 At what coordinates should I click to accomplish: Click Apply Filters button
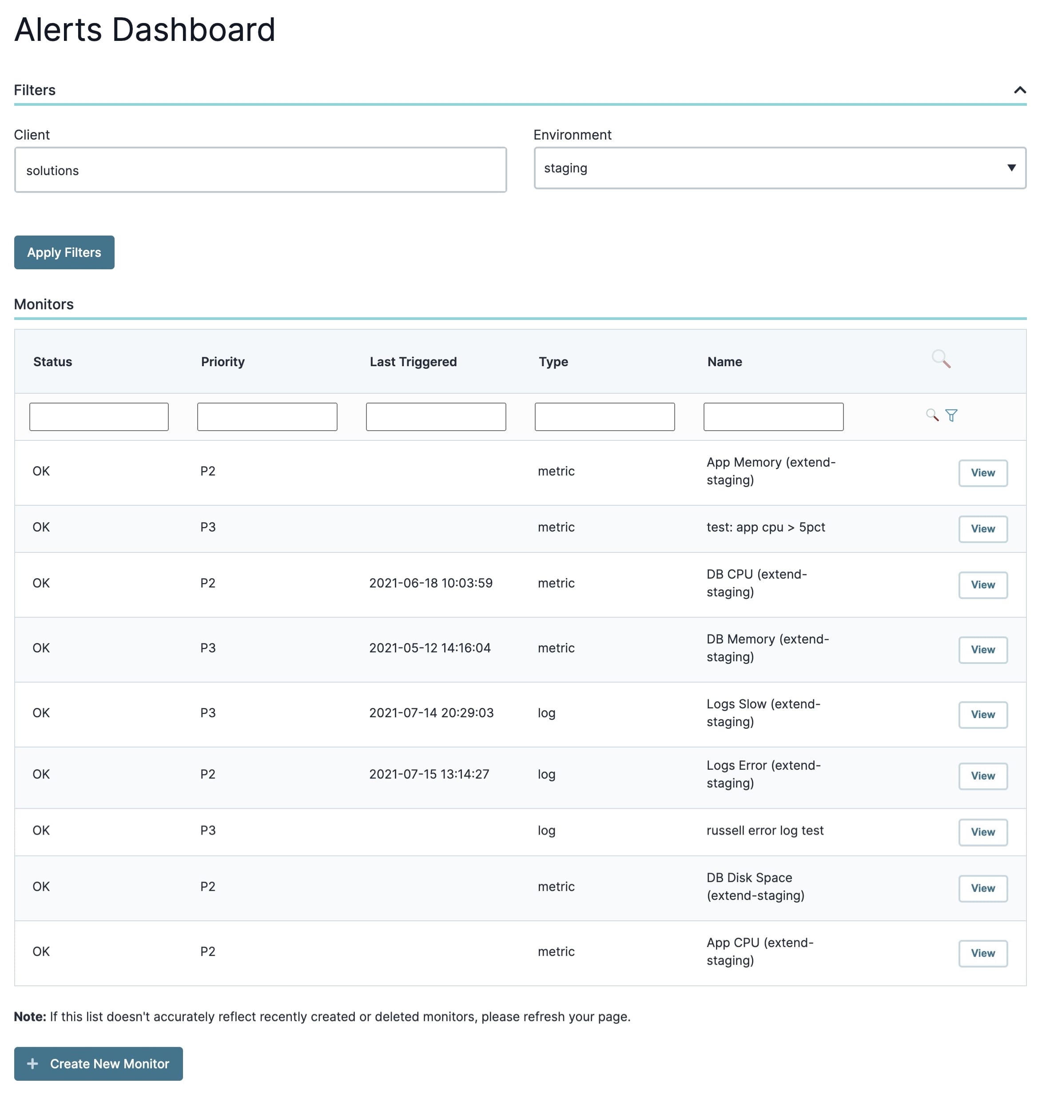point(64,252)
